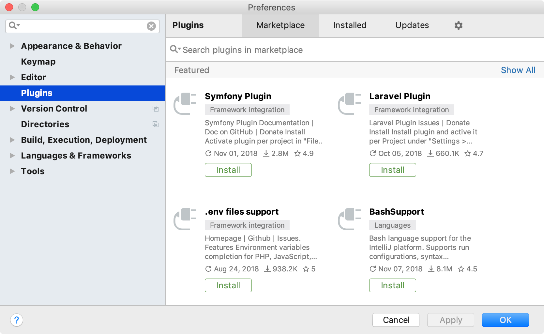Click the Symfony Nov 01, 2018 update icon
Viewport: 544px width, 334px height.
pos(208,153)
